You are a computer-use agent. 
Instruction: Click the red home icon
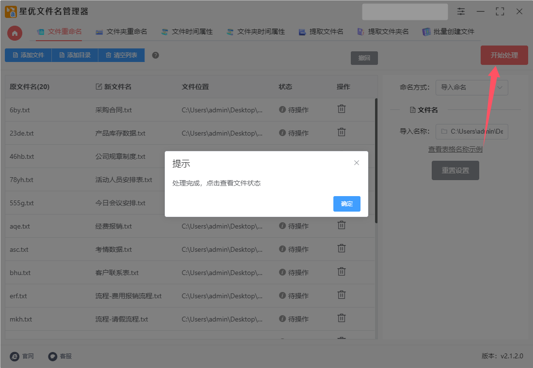pos(15,33)
